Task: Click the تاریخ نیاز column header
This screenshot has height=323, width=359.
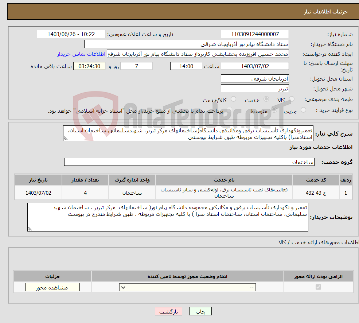Action: pyautogui.click(x=39, y=180)
